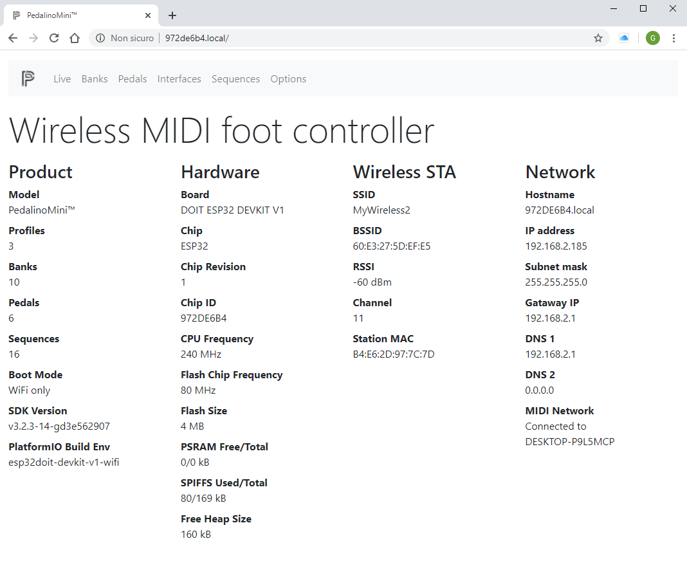Click the Wireless STA heading
Viewport: 687px width, 568px height.
point(405,172)
